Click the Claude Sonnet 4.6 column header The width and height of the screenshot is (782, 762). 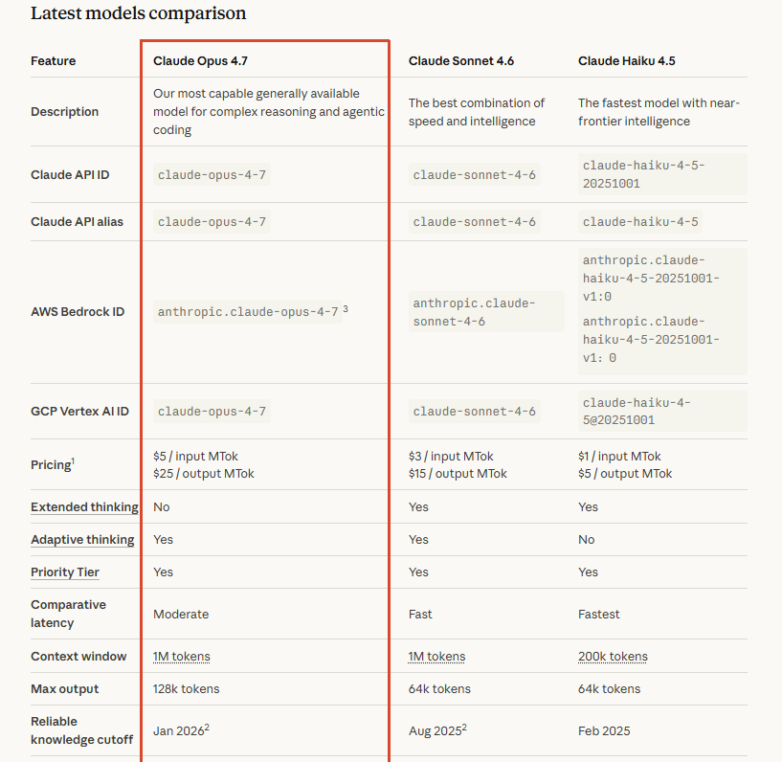point(460,61)
